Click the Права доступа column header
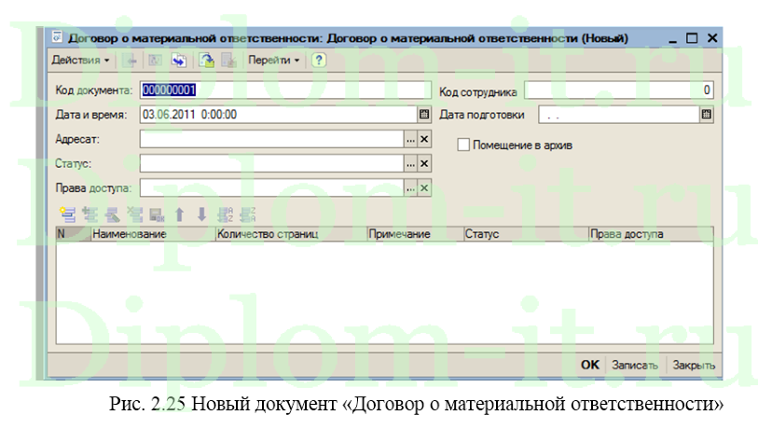This screenshot has width=758, height=429. point(651,234)
